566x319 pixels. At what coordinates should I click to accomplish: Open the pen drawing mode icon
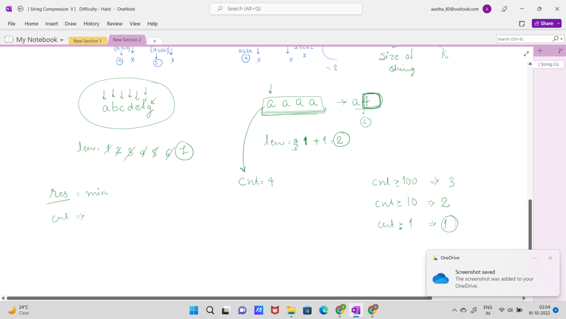504,9
